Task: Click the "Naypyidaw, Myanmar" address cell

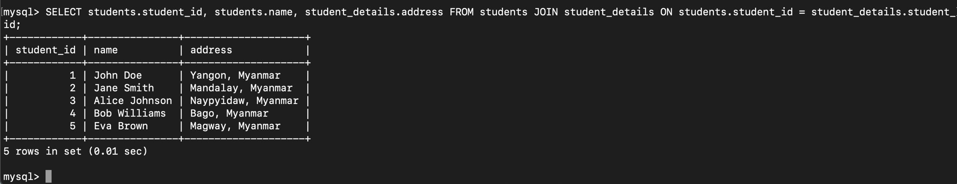Action: point(244,101)
